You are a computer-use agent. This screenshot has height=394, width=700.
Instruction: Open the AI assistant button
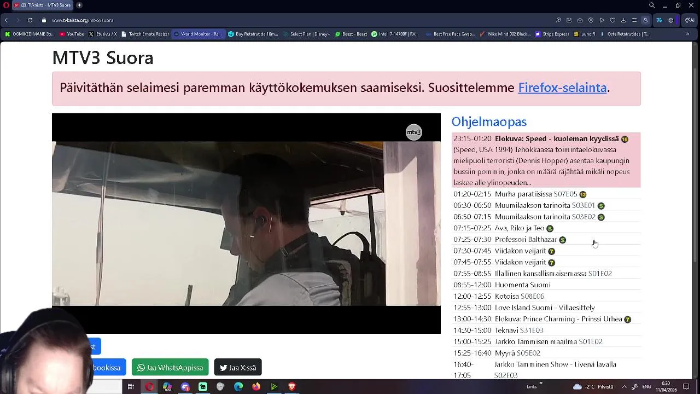tap(689, 20)
